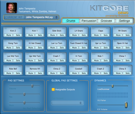Open the Percussion tab

pos(89,21)
